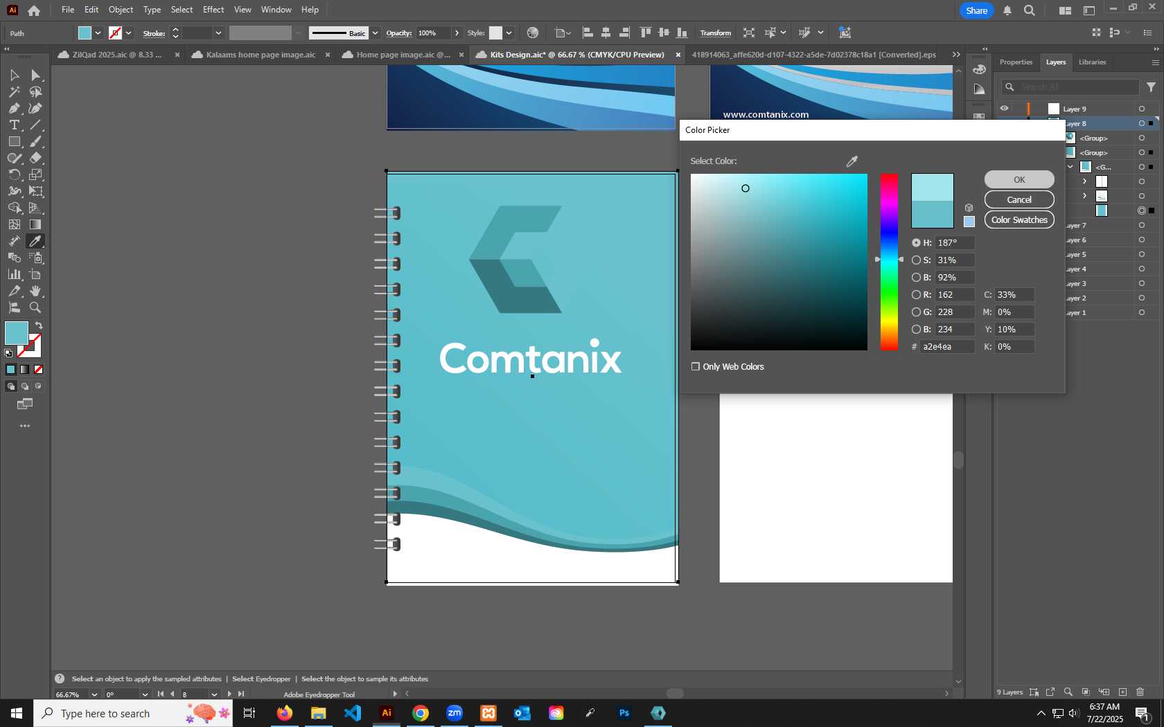Confirm color with OK button
The image size is (1164, 727).
click(x=1019, y=179)
